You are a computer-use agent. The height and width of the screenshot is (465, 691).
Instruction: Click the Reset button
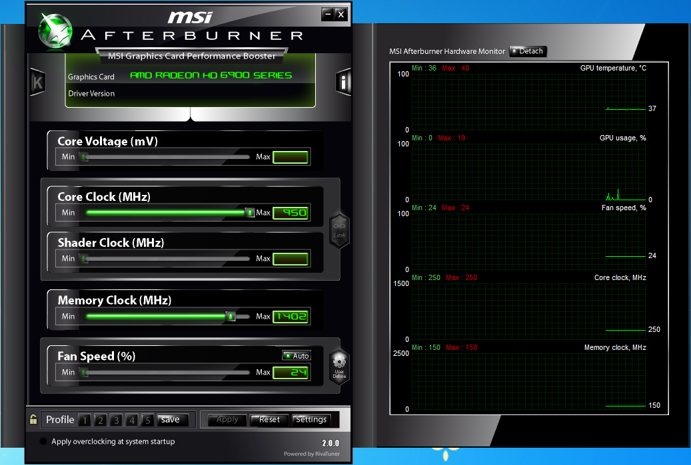click(269, 420)
